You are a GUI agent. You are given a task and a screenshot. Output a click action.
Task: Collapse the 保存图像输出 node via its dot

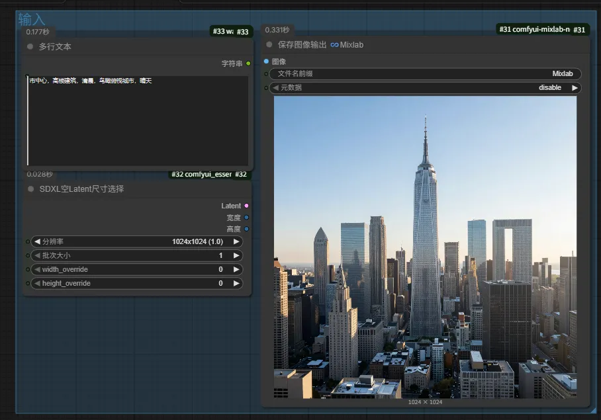point(269,44)
